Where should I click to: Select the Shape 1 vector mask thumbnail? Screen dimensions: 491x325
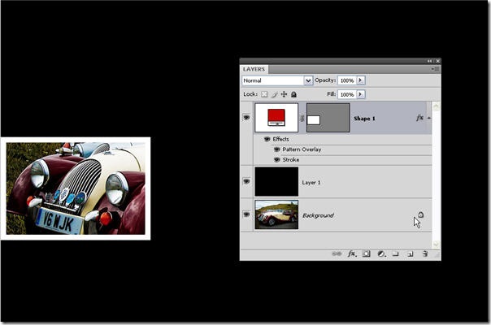(328, 118)
